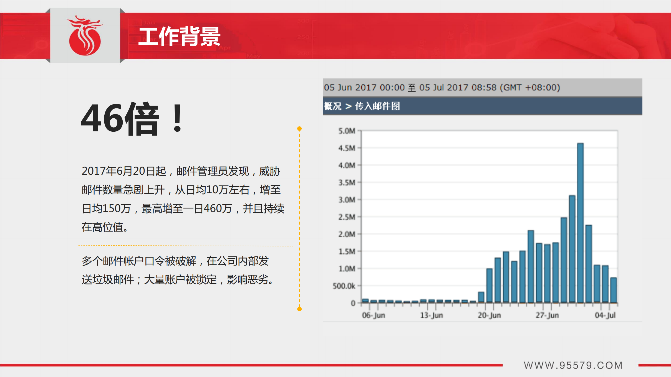Screen dimensions: 671x377
Task: Select the tallest bar near 4.6M
Action: 581,222
